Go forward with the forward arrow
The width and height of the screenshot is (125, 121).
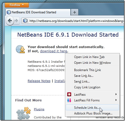pyautogui.click(x=16, y=21)
